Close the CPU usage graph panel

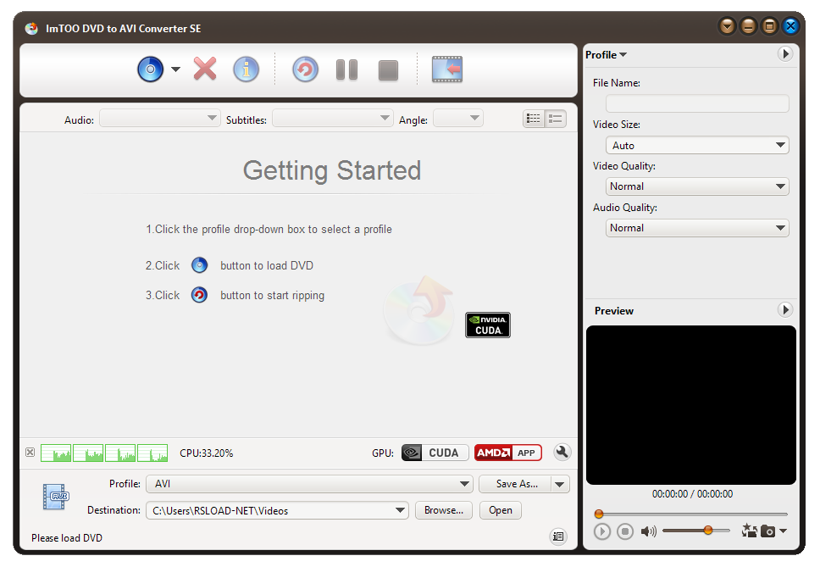(x=30, y=452)
